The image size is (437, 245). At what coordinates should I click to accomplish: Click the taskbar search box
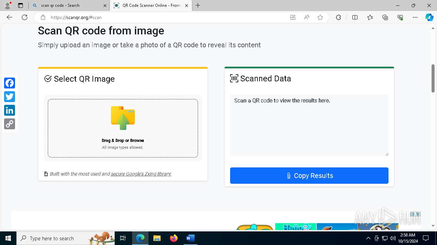(x=66, y=238)
